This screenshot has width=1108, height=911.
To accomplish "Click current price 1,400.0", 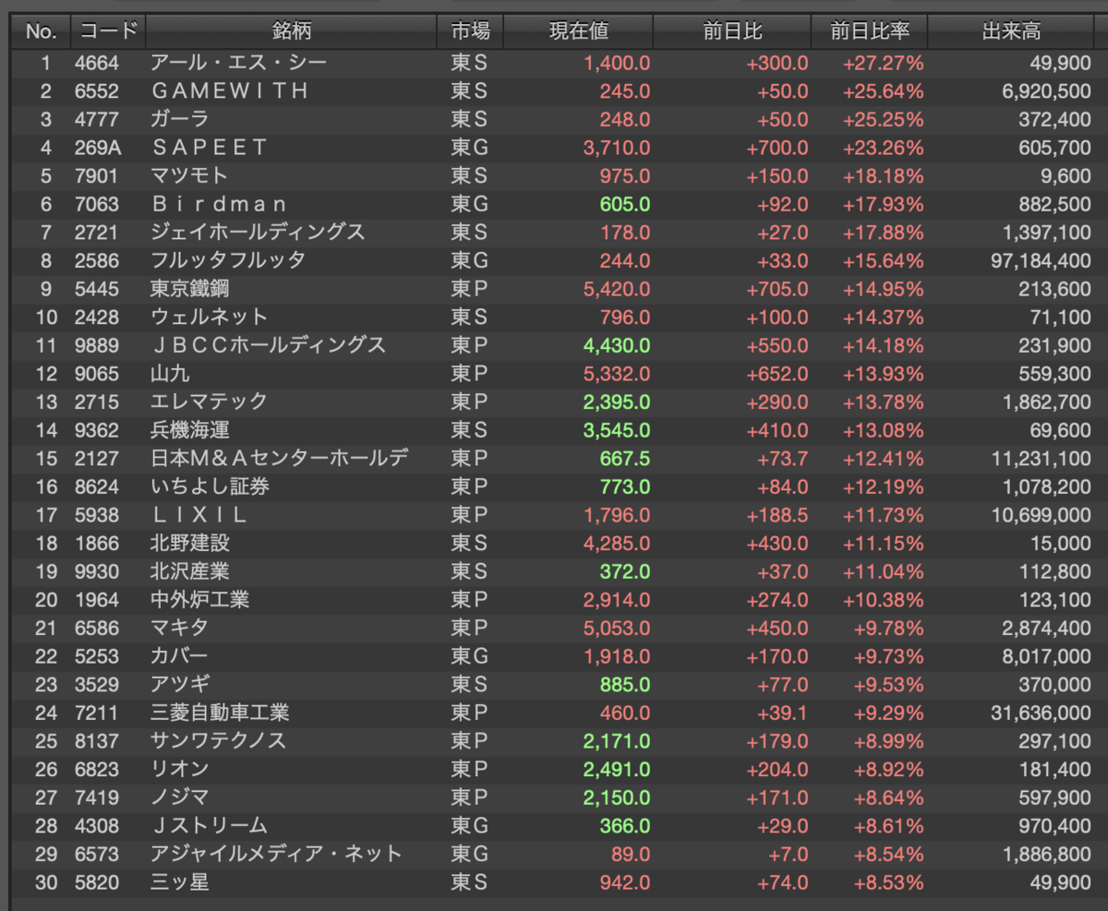I will (617, 63).
